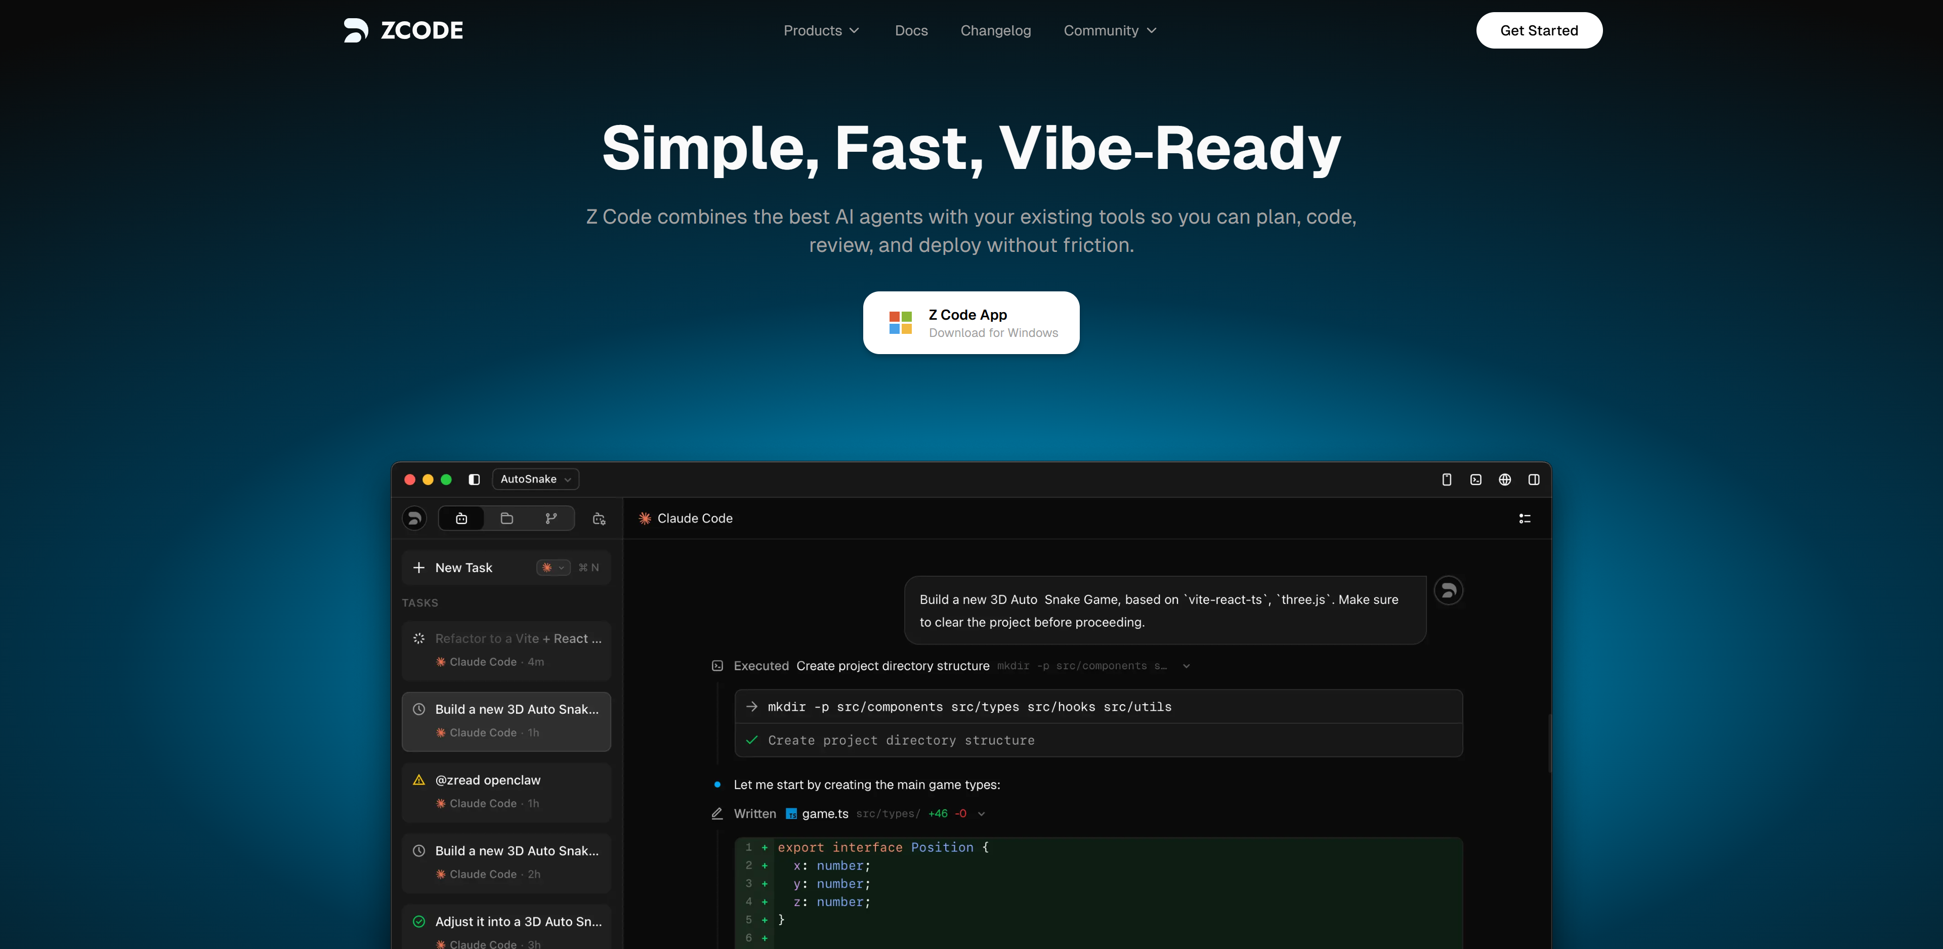Open the Changelog link

click(x=995, y=30)
